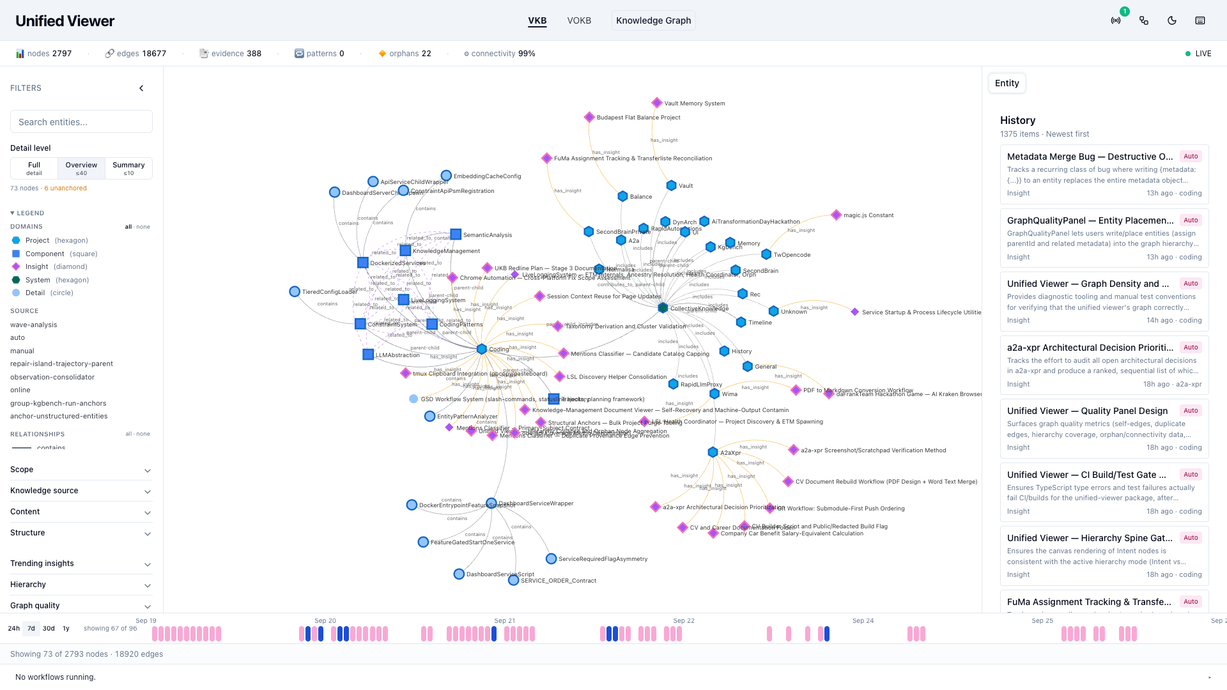The width and height of the screenshot is (1227, 690).
Task: Toggle the online source filter
Action: click(x=20, y=390)
